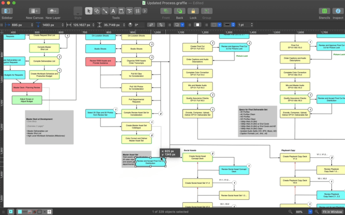Screen dimensions: 345x215
Task: Select the Create Playbook Copy Deck V1.0 box
Action: tap(295, 158)
